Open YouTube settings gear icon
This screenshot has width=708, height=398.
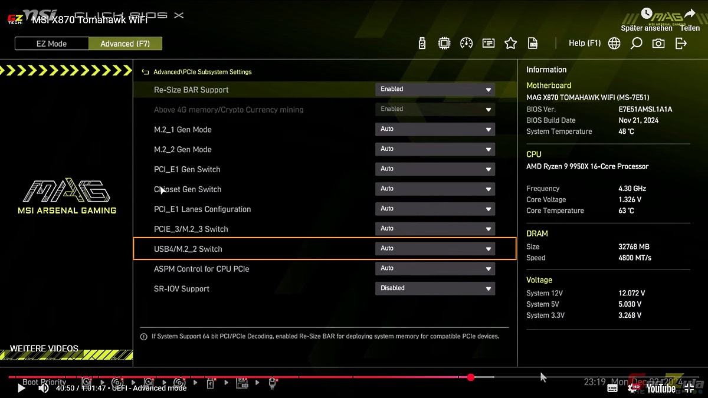coord(635,388)
